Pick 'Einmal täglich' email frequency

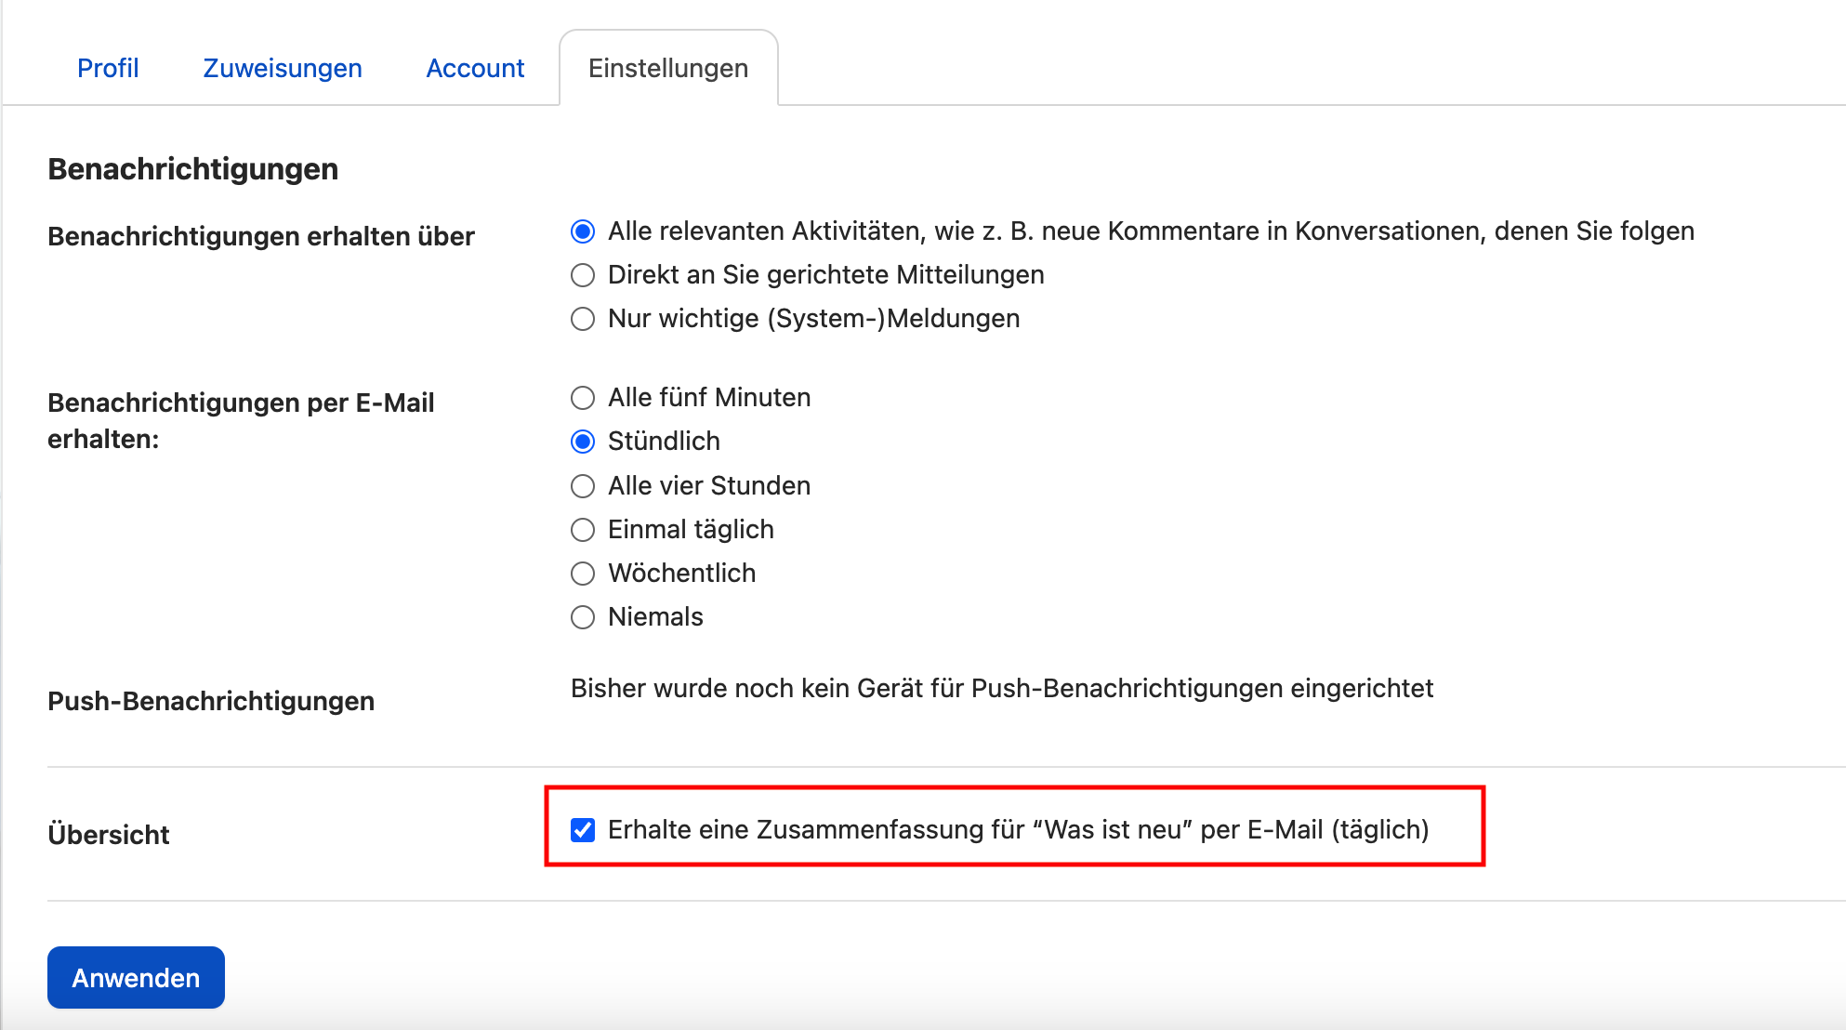click(x=583, y=530)
